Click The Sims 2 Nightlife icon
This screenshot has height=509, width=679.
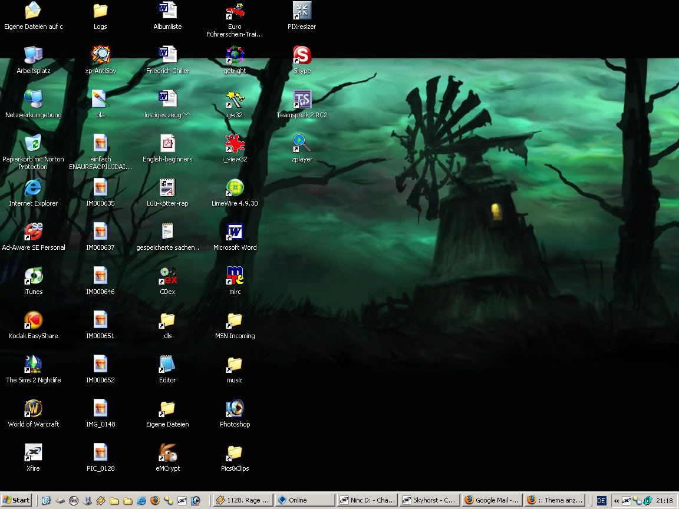click(x=34, y=365)
